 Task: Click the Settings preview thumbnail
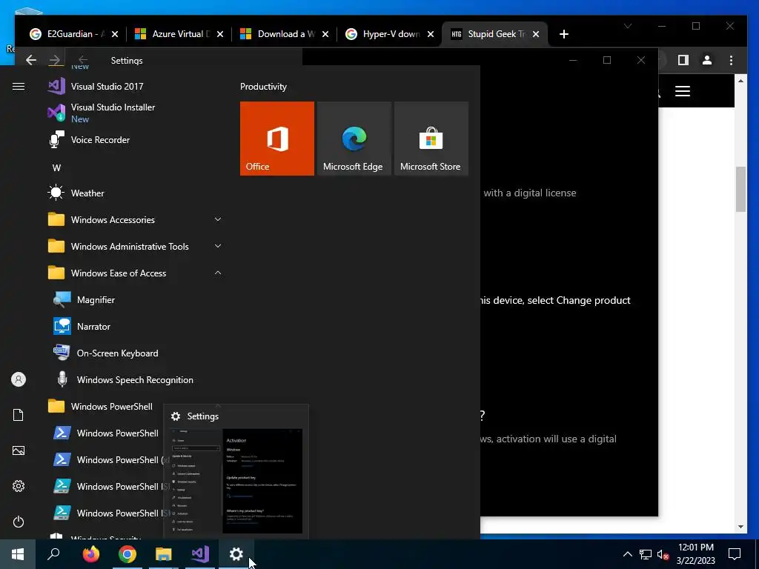[236, 481]
